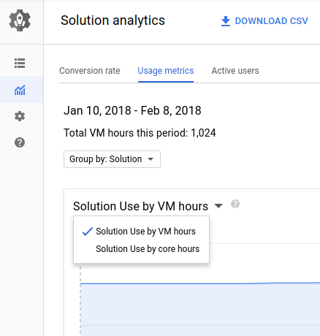320x336 pixels.
Task: Click the download arrow icon
Action: click(226, 21)
